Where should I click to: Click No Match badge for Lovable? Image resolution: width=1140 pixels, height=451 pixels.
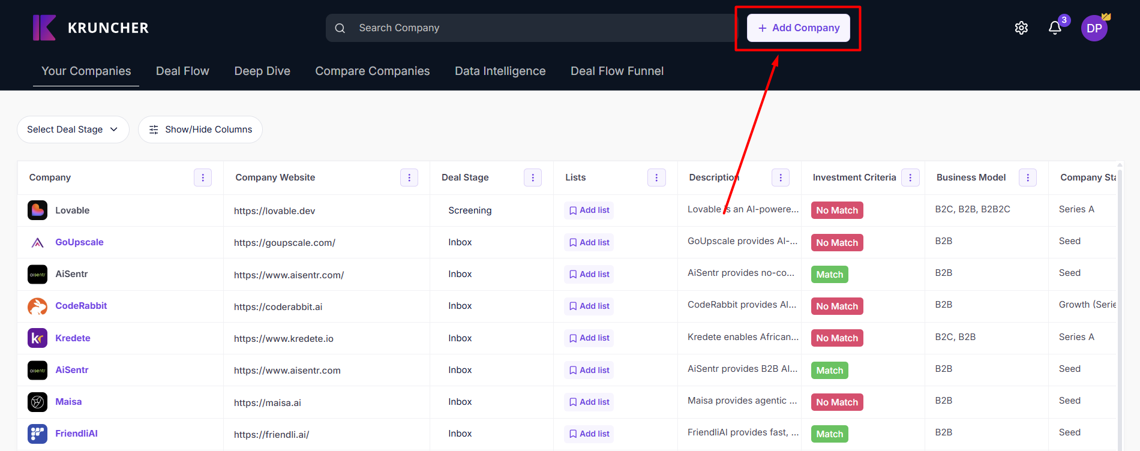pyautogui.click(x=837, y=211)
